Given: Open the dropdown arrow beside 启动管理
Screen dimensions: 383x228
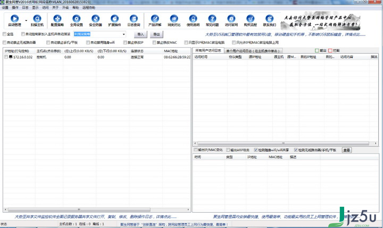Looking at the screenshot, I should click(x=26, y=21).
